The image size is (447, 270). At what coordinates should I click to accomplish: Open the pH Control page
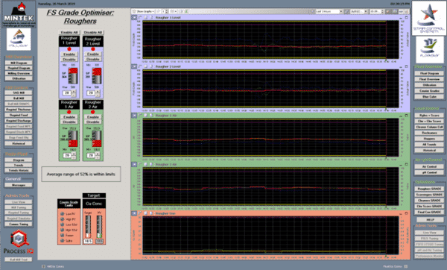tap(429, 172)
